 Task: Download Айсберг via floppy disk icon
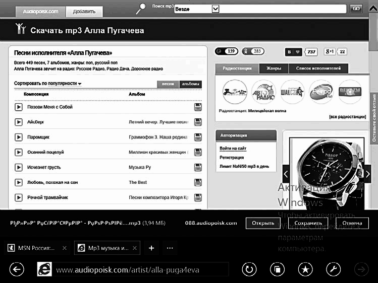198,122
